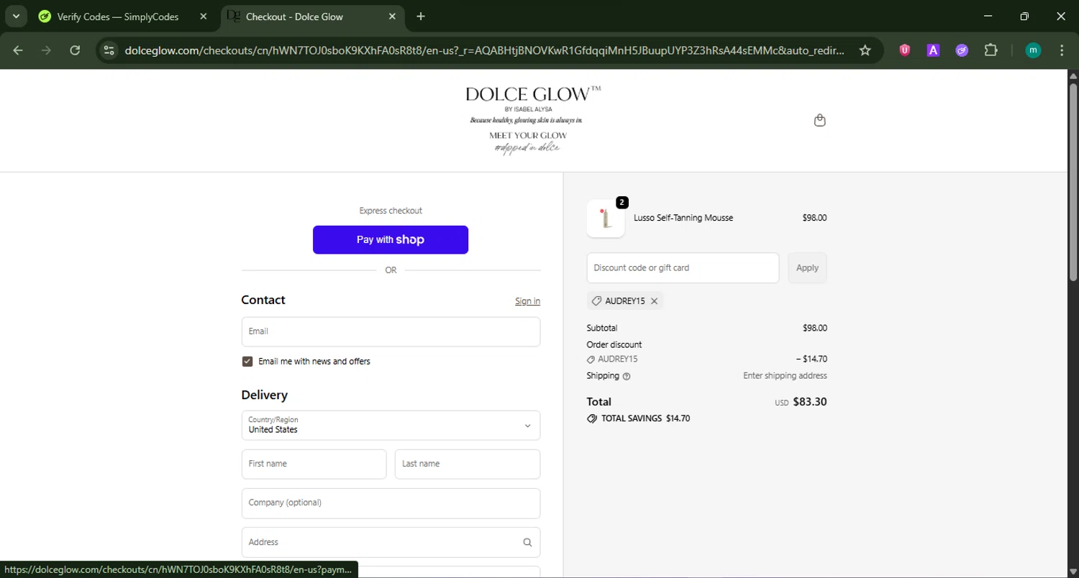The width and height of the screenshot is (1079, 578).
Task: Click the – $14.70 order discount amount
Action: (x=811, y=359)
